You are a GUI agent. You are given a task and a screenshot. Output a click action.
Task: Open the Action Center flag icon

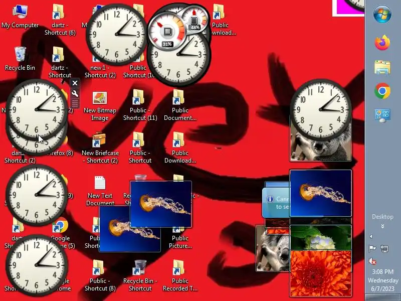coord(372,248)
